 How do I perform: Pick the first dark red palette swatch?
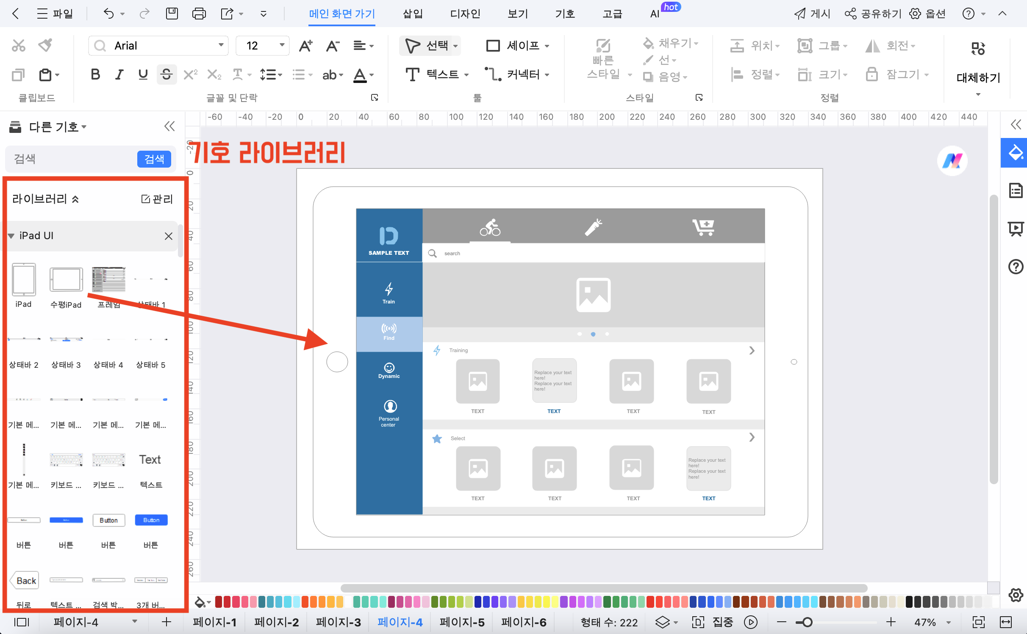(x=219, y=601)
